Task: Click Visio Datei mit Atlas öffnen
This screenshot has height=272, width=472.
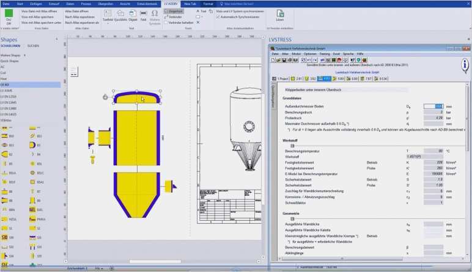Action: (39, 11)
